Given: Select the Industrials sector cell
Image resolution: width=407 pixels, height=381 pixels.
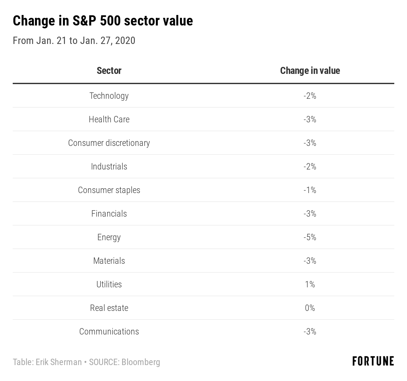Looking at the screenshot, I should (109, 167).
